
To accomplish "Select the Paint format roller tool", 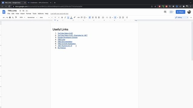I will [x=16, y=17].
